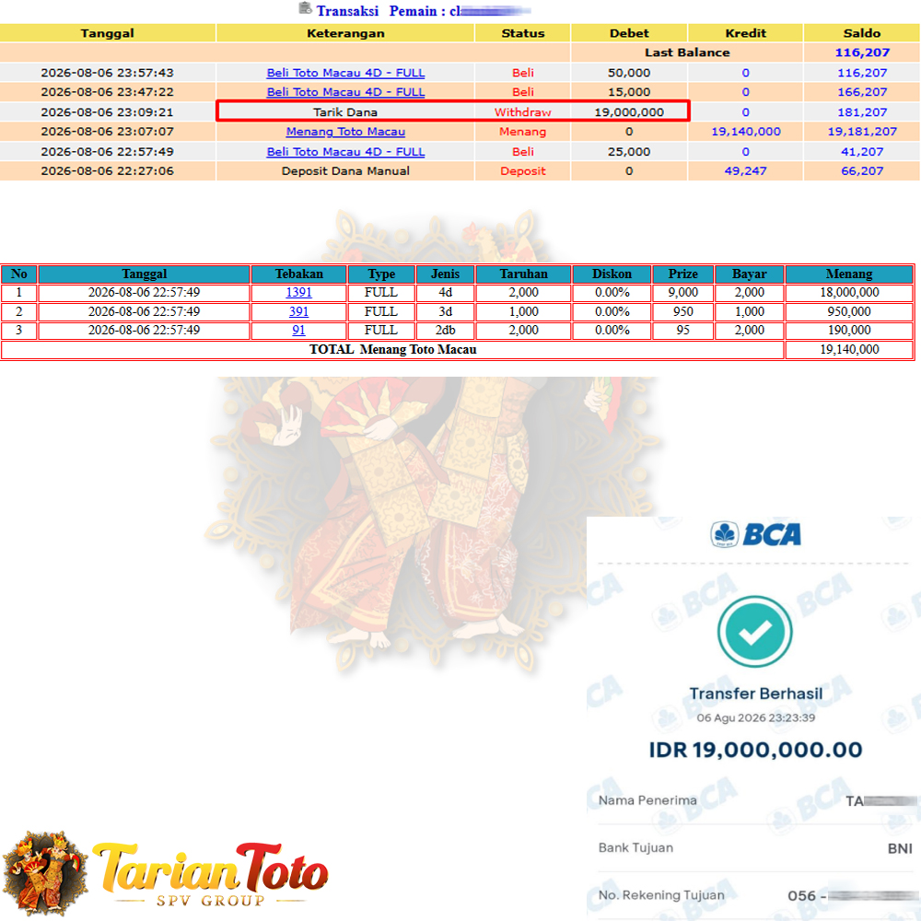Click the TarianToto SPV Group wordmark

coord(210,875)
